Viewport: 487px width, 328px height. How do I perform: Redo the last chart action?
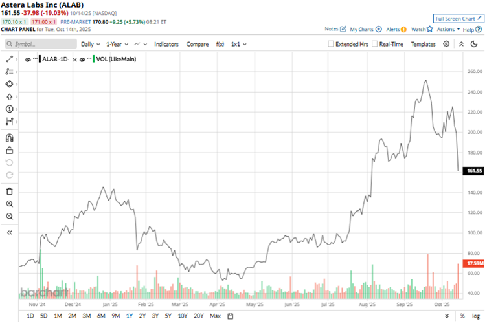coord(10,175)
